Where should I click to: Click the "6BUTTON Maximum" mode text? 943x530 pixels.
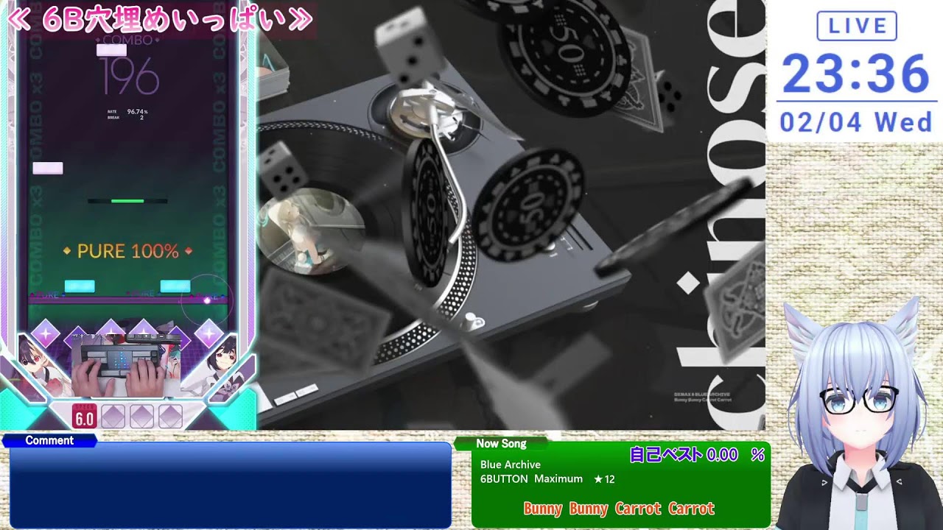531,479
